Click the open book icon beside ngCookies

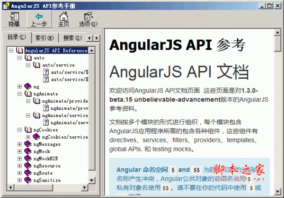(28, 130)
